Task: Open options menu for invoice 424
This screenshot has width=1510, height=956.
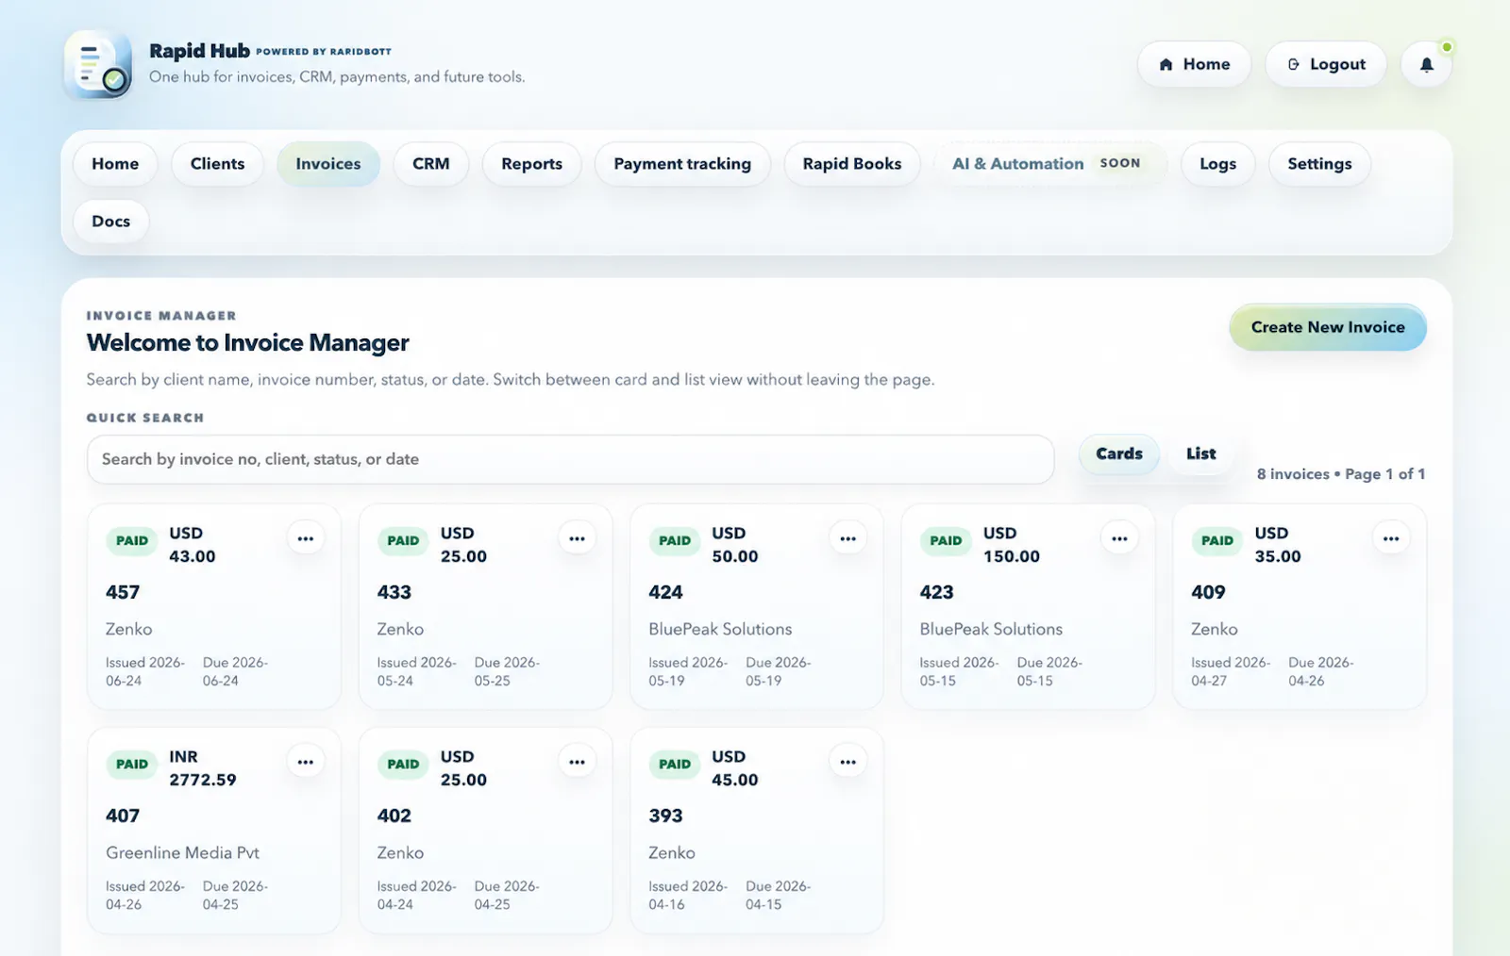Action: coord(848,539)
